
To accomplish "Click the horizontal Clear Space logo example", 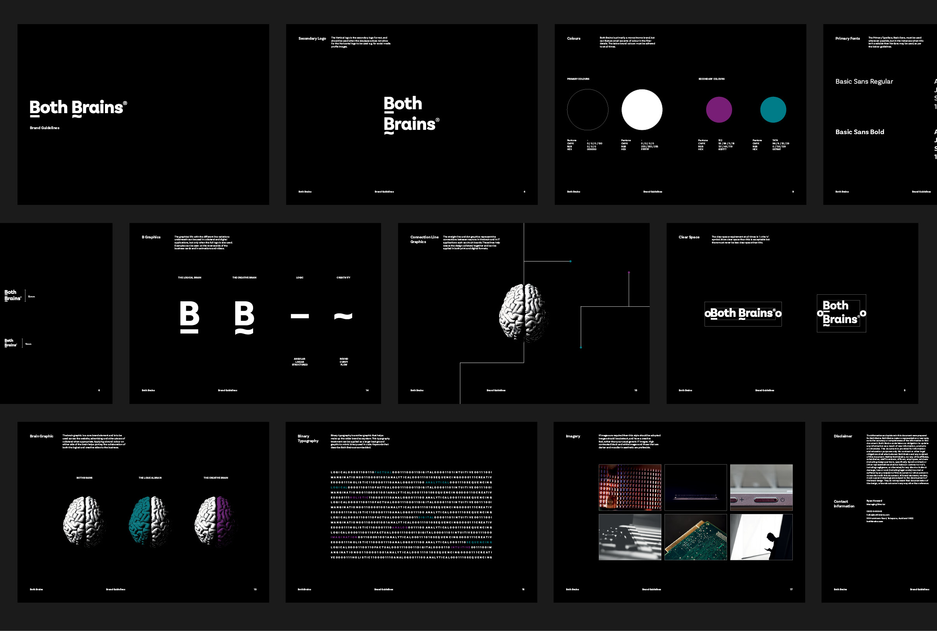I will 743,313.
